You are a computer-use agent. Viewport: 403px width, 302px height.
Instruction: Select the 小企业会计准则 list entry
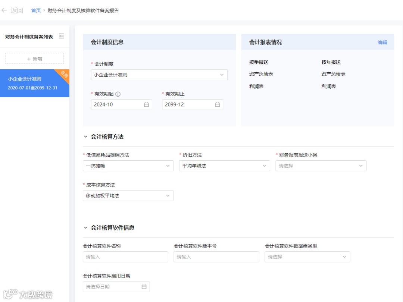(x=35, y=83)
